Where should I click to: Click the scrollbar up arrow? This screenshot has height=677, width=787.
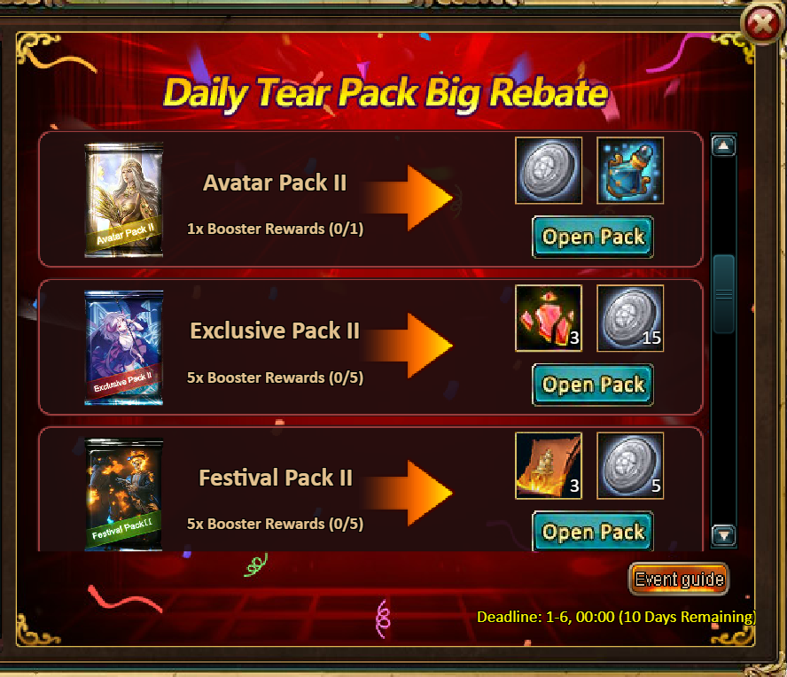(723, 146)
